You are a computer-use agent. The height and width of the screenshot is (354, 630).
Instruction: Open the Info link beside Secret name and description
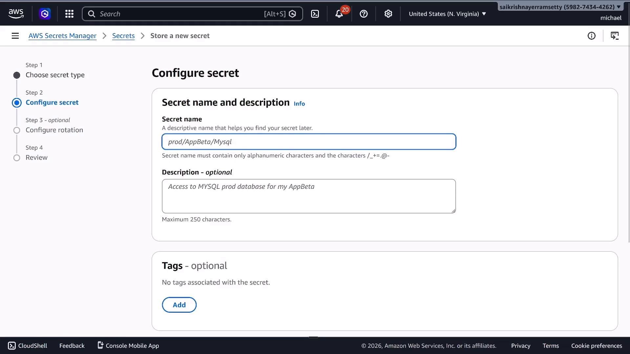(299, 104)
